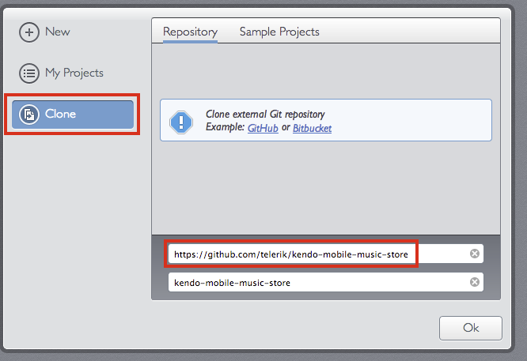Click blank area of highlighted Clone button
527x361 pixels.
tap(106, 115)
